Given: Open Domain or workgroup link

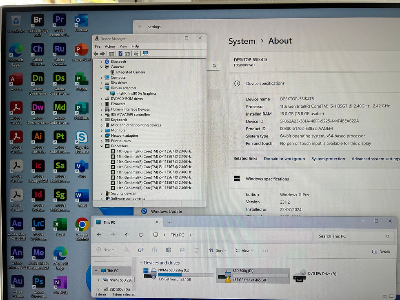Looking at the screenshot, I should click(x=284, y=159).
